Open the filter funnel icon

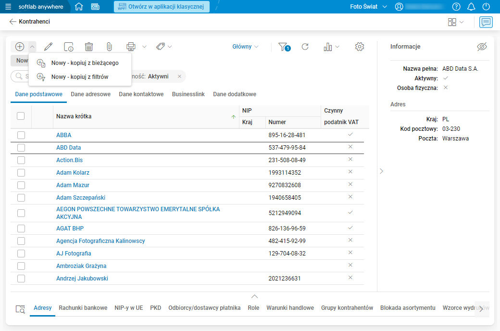pos(284,47)
